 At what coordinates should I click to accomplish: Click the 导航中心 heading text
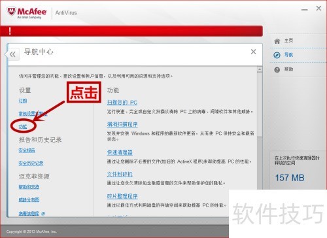pyautogui.click(x=39, y=52)
